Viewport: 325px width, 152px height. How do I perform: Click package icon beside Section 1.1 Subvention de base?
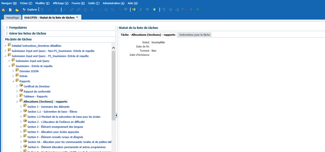pyautogui.click(x=25, y=111)
